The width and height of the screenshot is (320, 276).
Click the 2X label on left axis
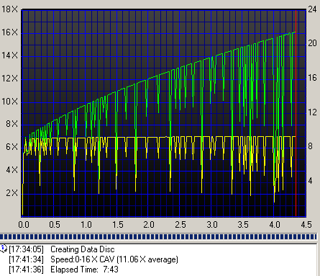click(x=12, y=192)
